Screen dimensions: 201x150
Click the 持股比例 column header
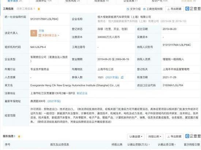(117, 145)
